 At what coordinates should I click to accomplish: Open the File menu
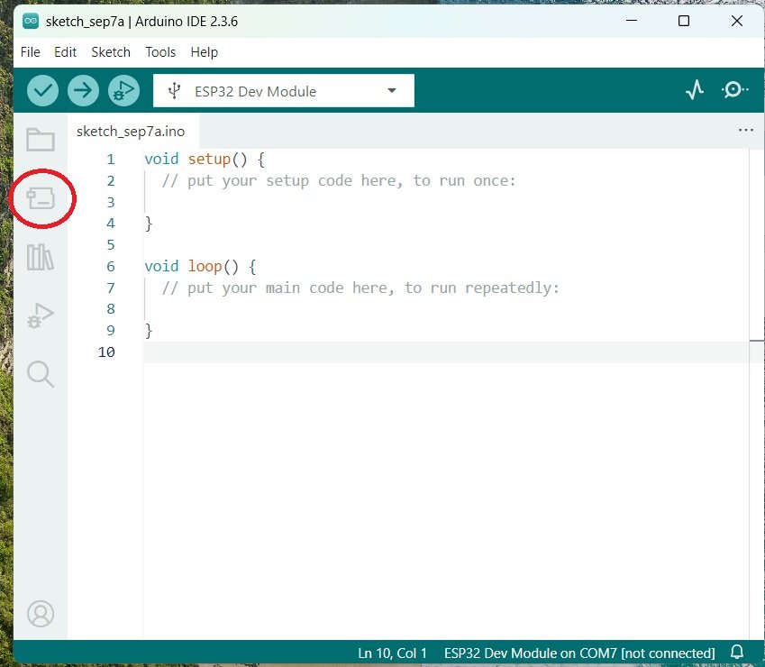(x=31, y=52)
